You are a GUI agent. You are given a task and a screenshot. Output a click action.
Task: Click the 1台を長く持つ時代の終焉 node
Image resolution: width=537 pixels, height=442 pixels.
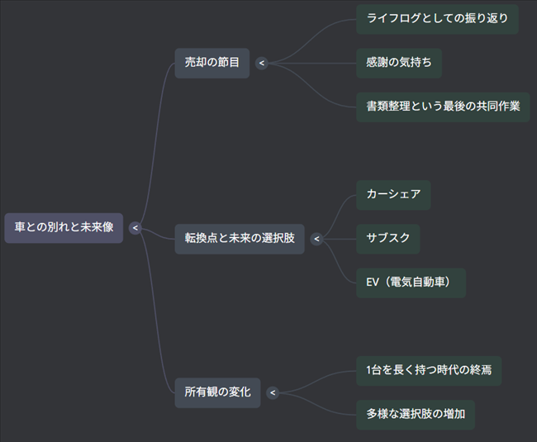click(428, 371)
